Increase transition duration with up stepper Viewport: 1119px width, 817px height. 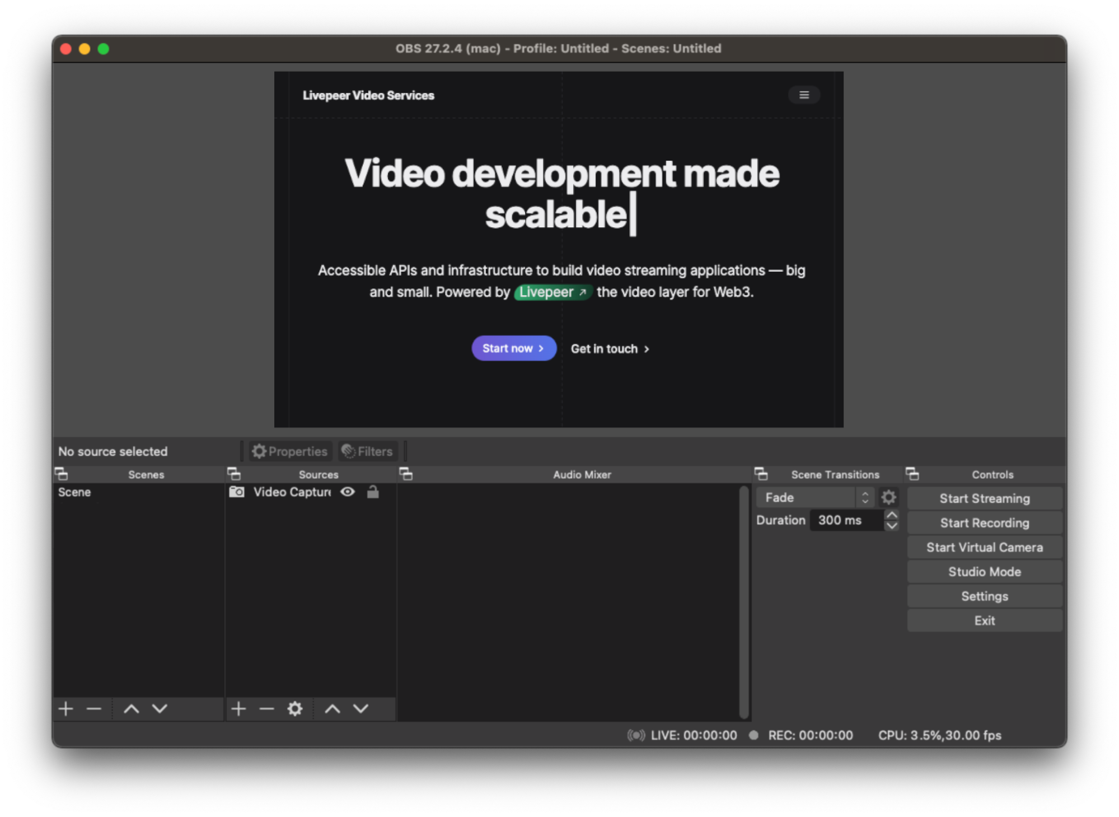(x=892, y=515)
